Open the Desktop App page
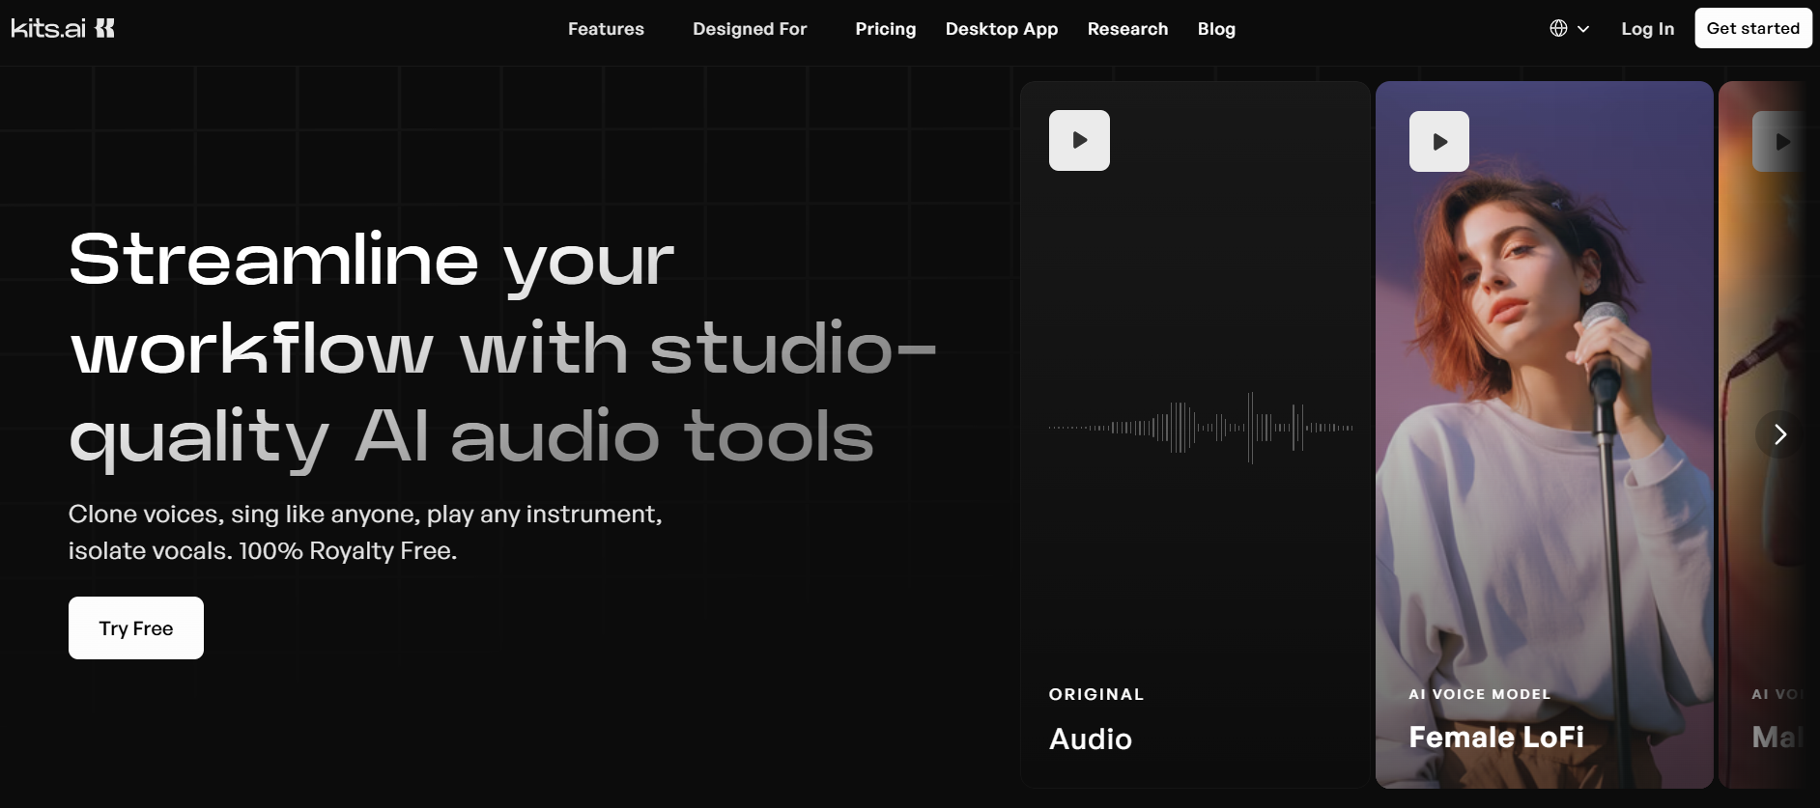The image size is (1820, 808). tap(1002, 29)
